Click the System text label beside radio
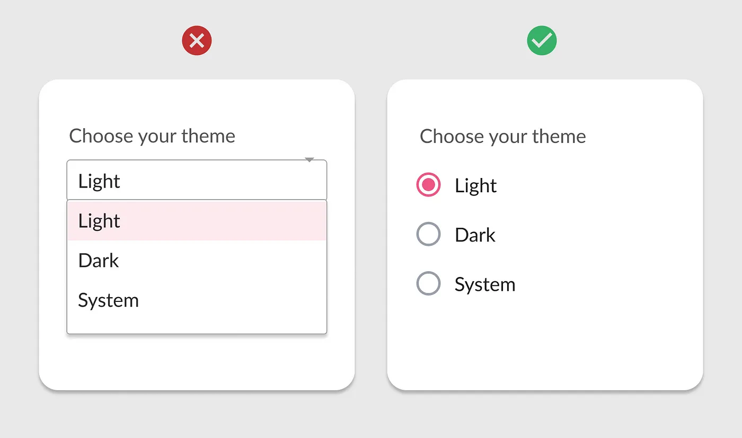742x438 pixels. [x=484, y=284]
